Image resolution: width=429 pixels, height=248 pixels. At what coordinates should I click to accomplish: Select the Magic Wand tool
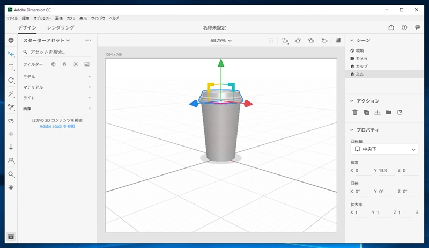[11, 94]
